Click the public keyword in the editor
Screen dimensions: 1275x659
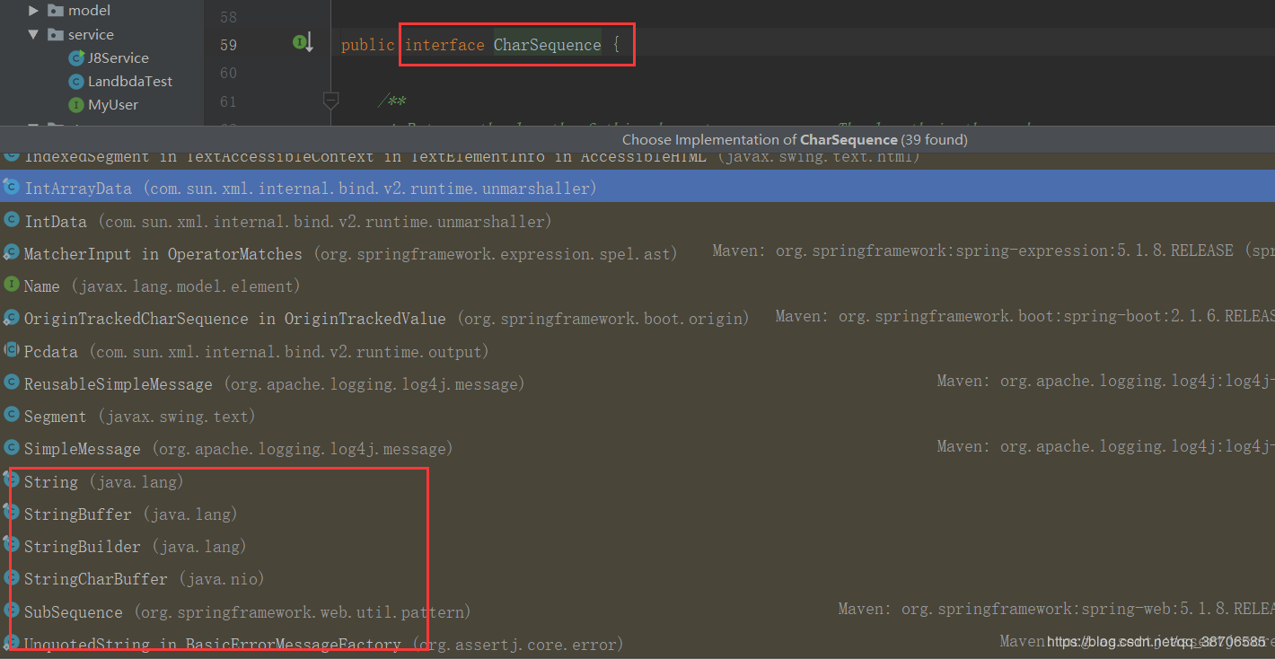(368, 45)
